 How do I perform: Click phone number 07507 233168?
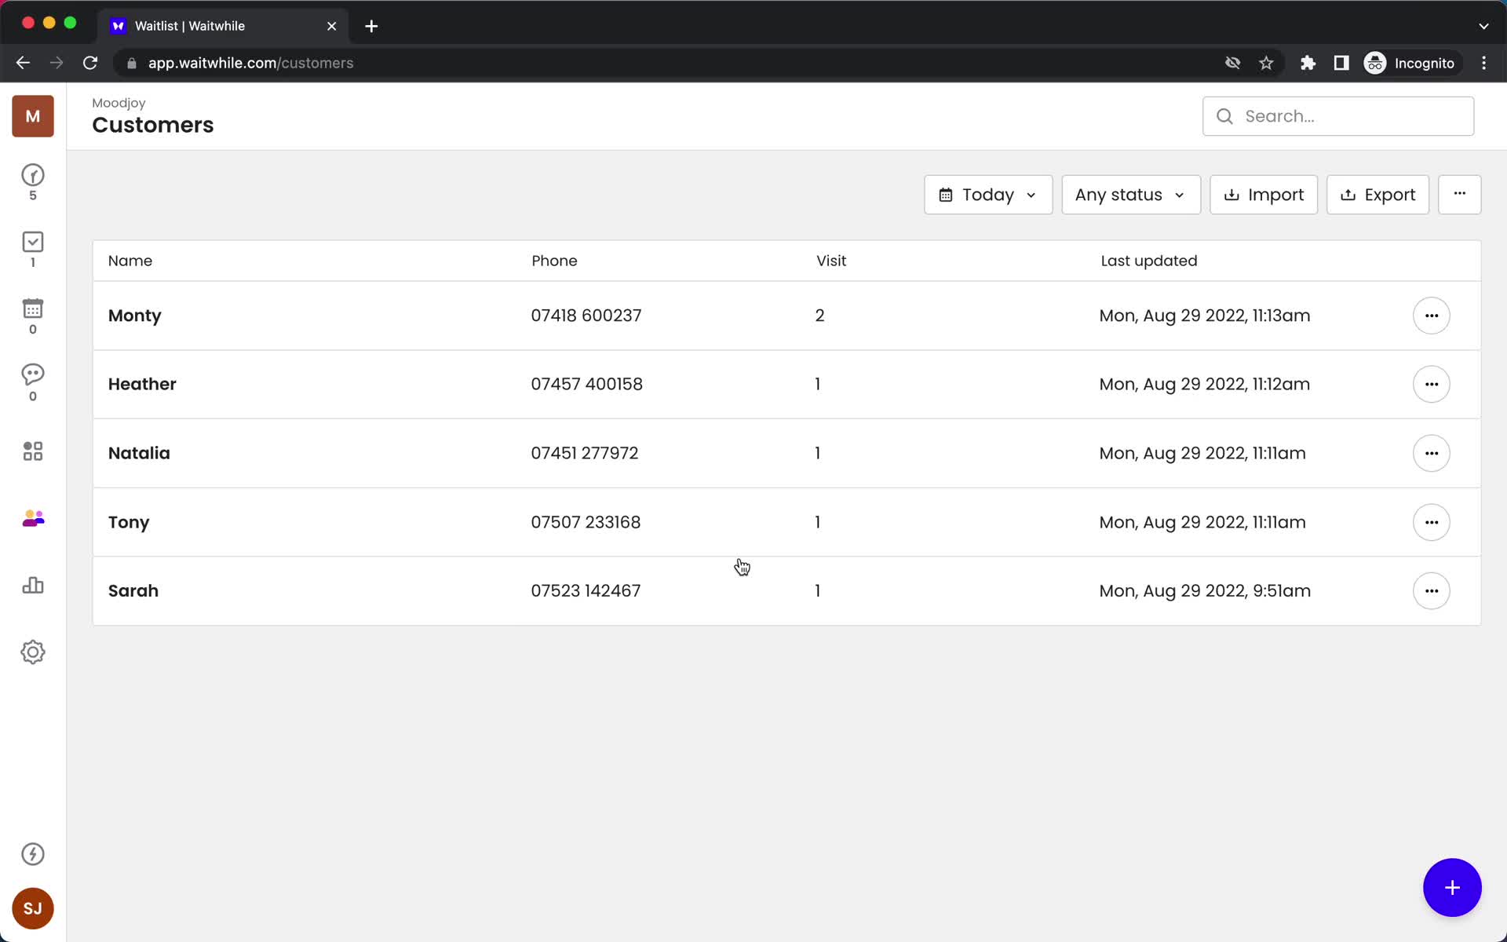pyautogui.click(x=586, y=522)
